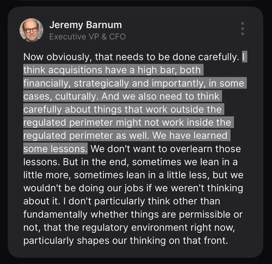This screenshot has height=264, width=272.
Task: Open the Jeremy Barnum name link
Action: click(85, 25)
